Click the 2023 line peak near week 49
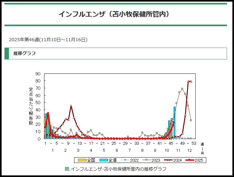Image resolution: width=234 pixels, height=177 pixels. click(x=182, y=89)
